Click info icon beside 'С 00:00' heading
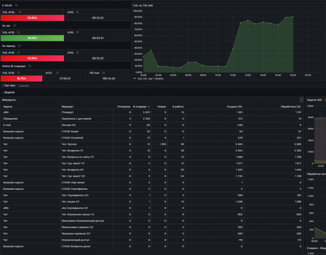This screenshot has height=255, width=326. (x=16, y=5)
